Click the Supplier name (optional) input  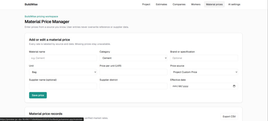click(63, 86)
